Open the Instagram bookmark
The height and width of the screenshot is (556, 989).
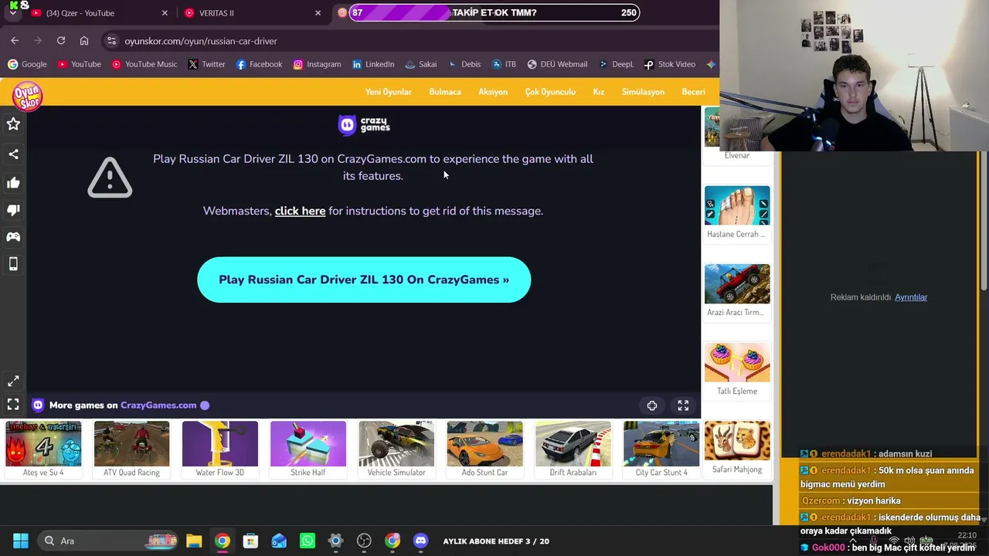pyautogui.click(x=317, y=64)
